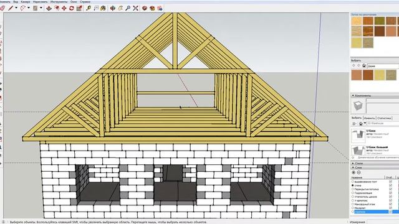The width and height of the screenshot is (399, 224).
Task: Open the 'Инструменты' menu
Action: pyautogui.click(x=59, y=2)
